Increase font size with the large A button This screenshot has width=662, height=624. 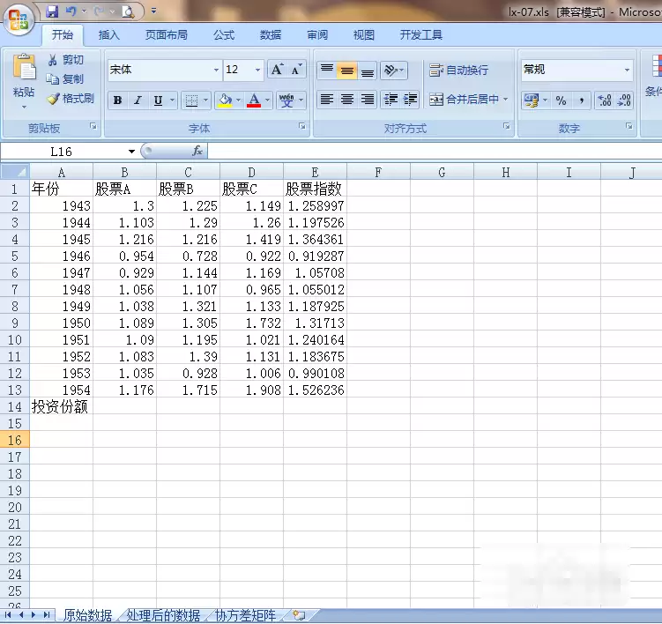pyautogui.click(x=277, y=70)
